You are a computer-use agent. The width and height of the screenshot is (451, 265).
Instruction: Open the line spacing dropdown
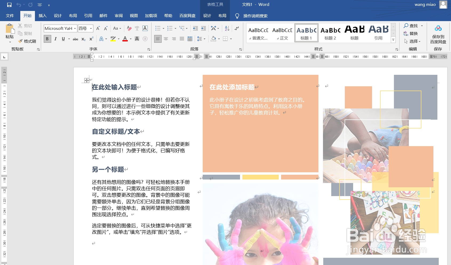(x=201, y=39)
